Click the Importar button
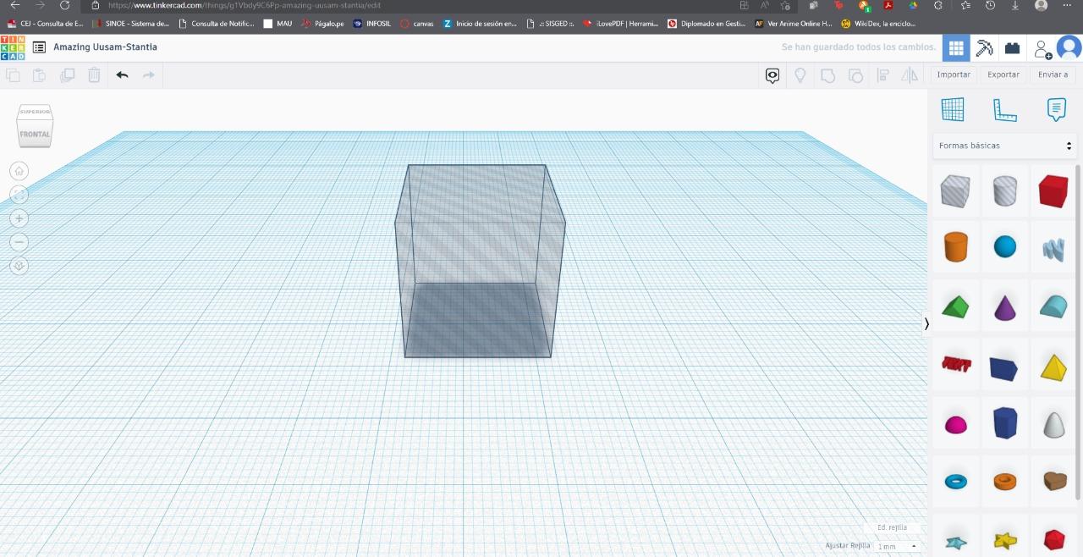The image size is (1083, 557). [954, 74]
